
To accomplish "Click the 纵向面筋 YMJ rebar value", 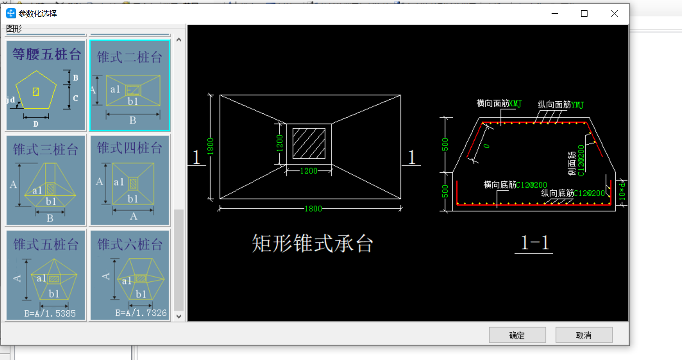I will click(x=578, y=105).
